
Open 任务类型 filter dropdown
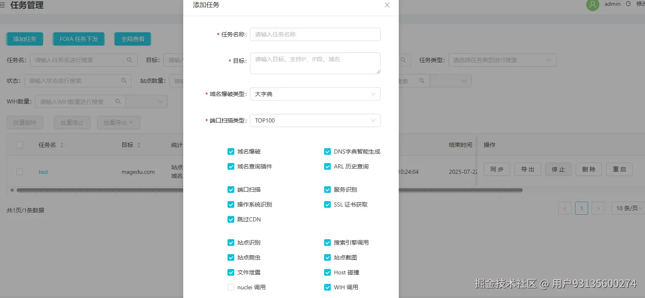point(502,60)
